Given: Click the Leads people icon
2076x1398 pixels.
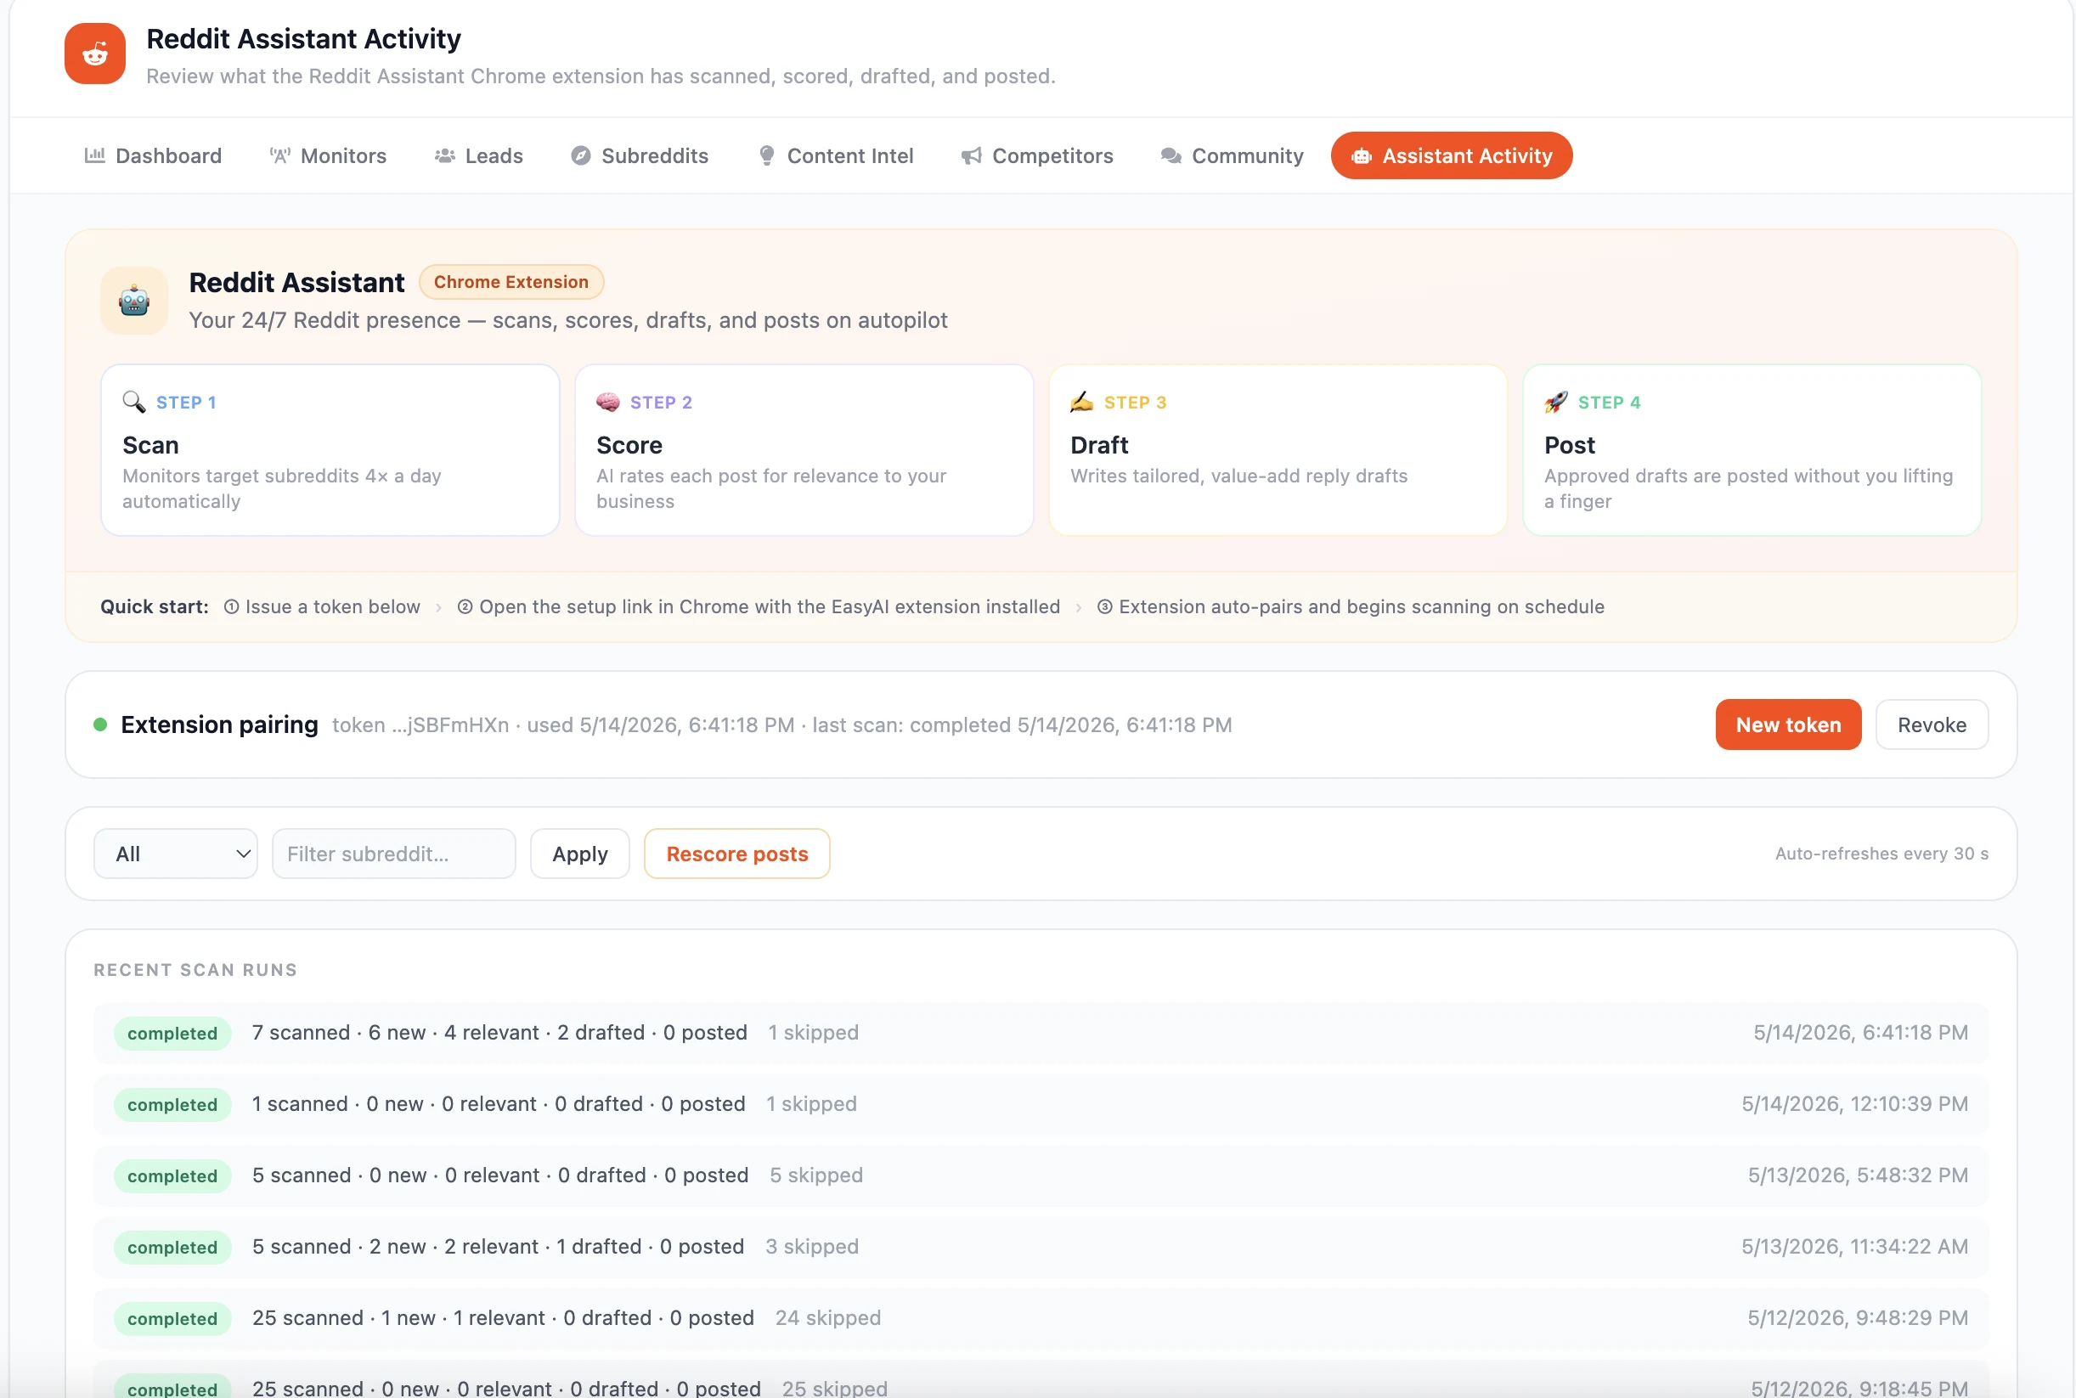Looking at the screenshot, I should 445,156.
